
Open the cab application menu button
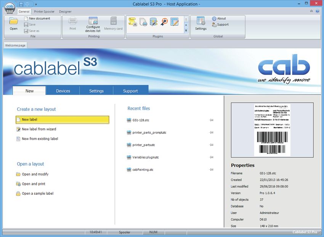(10, 8)
